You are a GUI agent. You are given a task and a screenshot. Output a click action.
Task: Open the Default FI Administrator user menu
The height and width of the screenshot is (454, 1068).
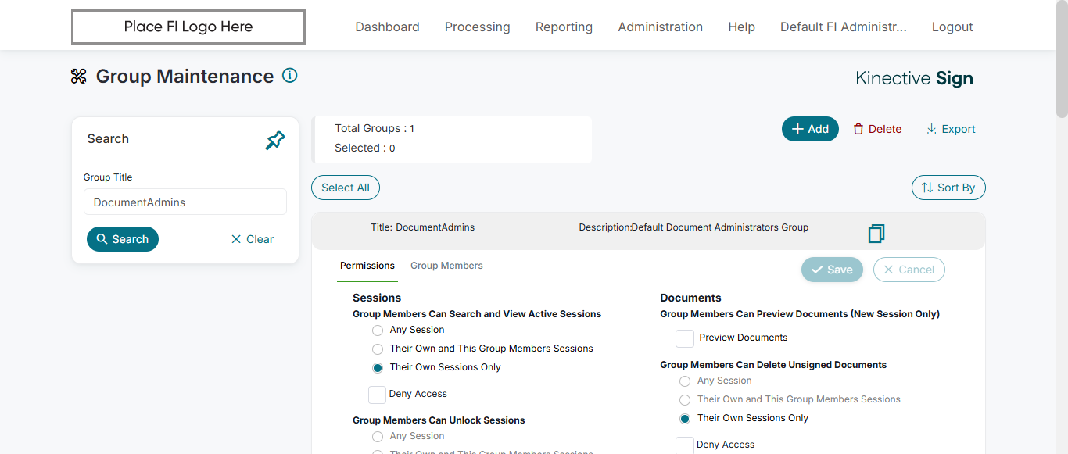(x=843, y=27)
